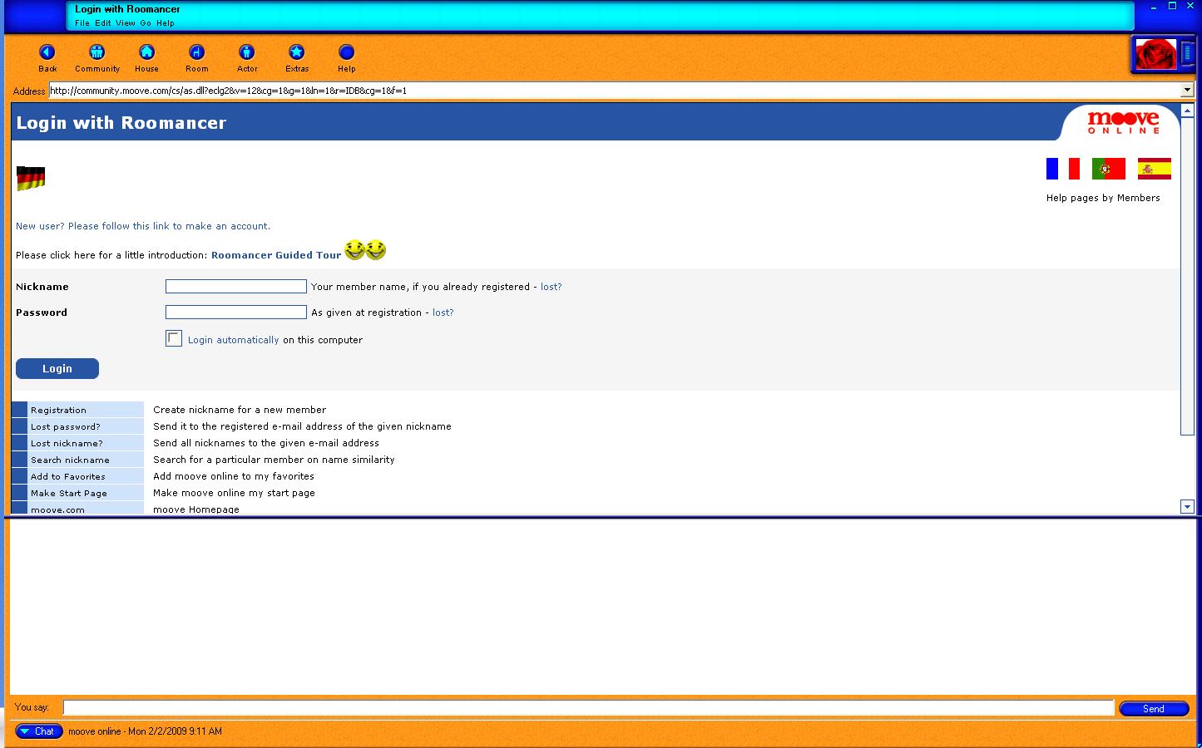This screenshot has width=1202, height=748.
Task: Focus the You say chat input
Action: [x=588, y=708]
